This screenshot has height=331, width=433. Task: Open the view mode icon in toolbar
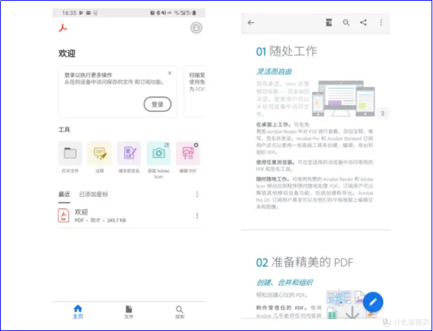(x=329, y=23)
